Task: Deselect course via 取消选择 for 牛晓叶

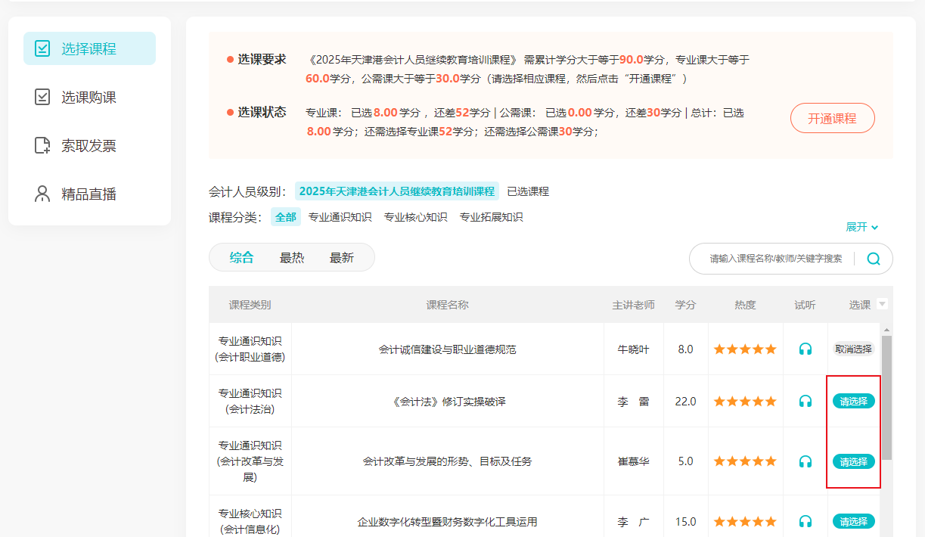Action: (853, 349)
